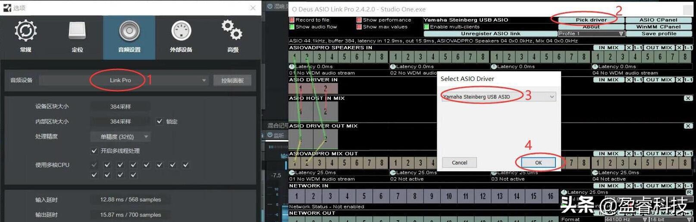Open the 处理精度 单精度 (32位) dropdown
696x222 pixels.
click(120, 136)
